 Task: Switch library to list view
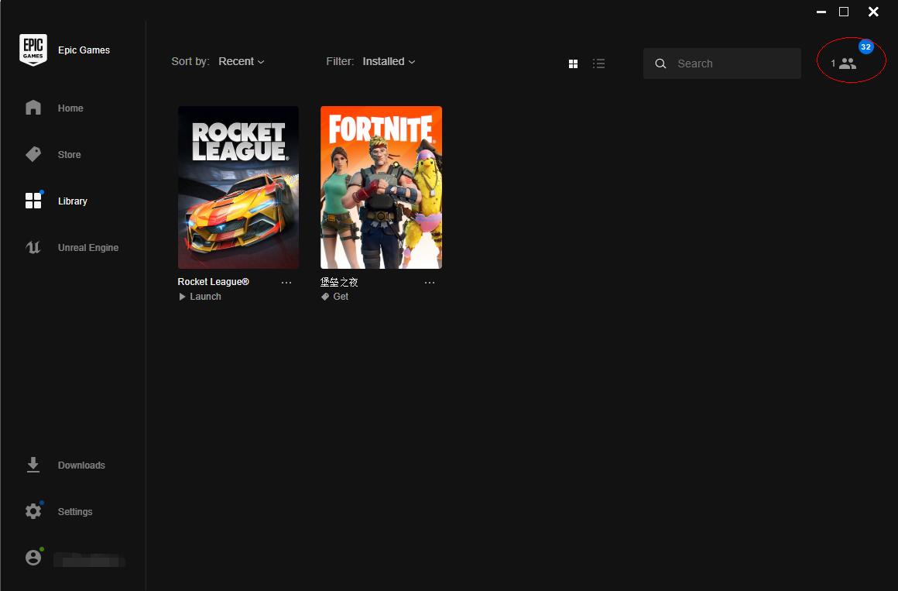pos(598,64)
